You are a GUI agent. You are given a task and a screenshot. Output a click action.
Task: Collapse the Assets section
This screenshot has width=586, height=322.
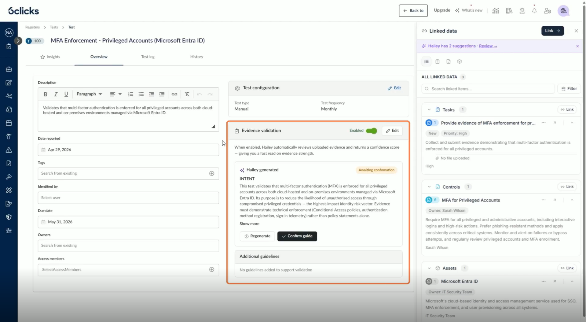[x=429, y=268]
